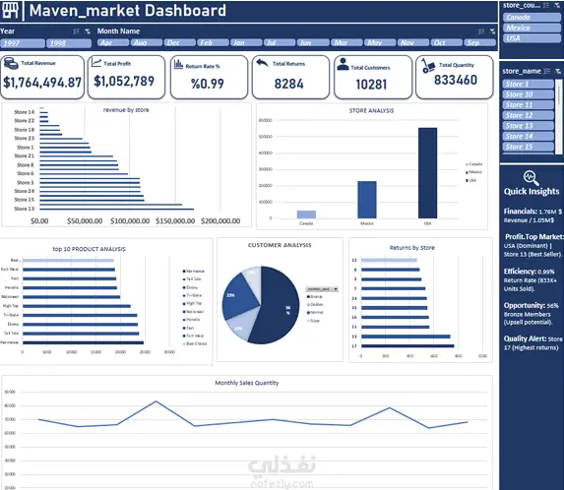564x490 pixels.
Task: Filter country slicer to USA
Action: tap(532, 38)
